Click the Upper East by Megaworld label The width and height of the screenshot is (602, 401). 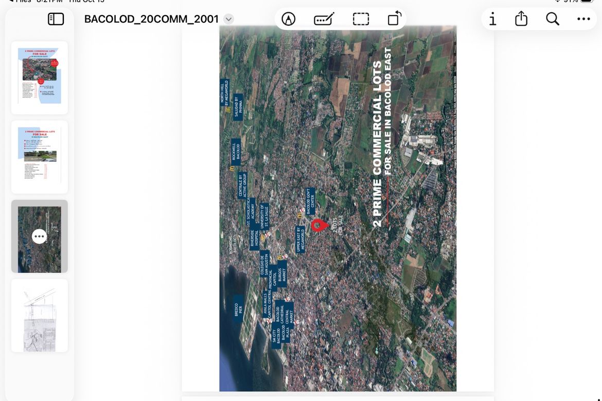[300, 239]
